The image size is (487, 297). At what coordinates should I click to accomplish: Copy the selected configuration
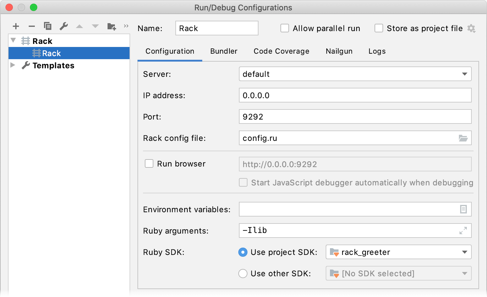click(x=48, y=26)
